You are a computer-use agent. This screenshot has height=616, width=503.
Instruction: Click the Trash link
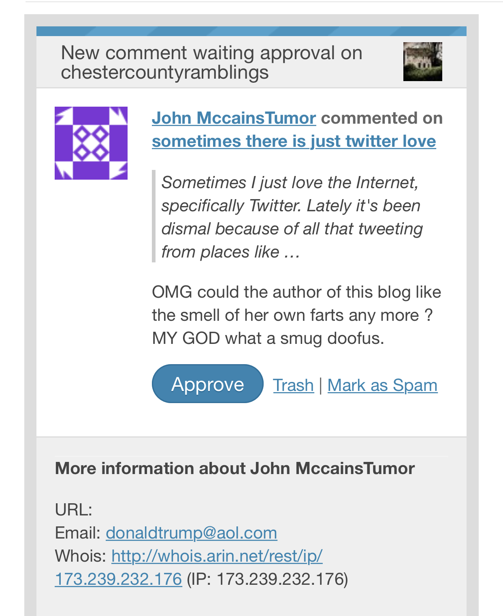[293, 385]
